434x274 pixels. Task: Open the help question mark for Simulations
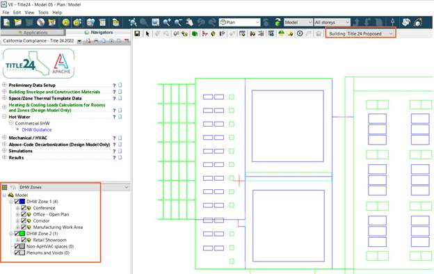pos(114,151)
